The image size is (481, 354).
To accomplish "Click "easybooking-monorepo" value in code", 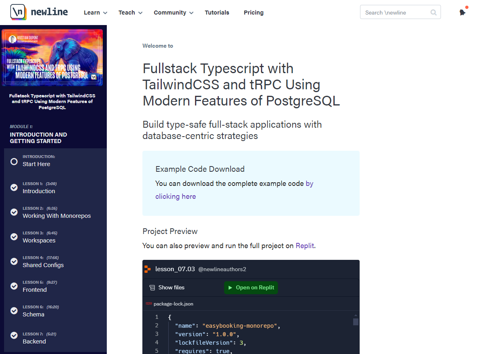I will point(239,326).
